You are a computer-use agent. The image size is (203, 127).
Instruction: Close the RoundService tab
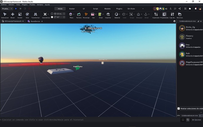click(x=42, y=21)
